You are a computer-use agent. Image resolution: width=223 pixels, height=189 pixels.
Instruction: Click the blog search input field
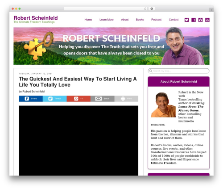(178, 71)
